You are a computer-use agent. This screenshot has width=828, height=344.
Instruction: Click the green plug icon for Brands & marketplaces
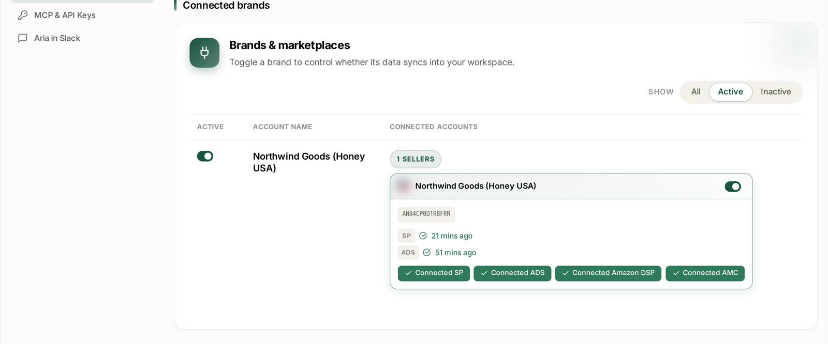pyautogui.click(x=204, y=53)
